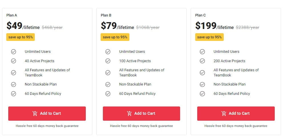Click the 100 Active Projects checkmark icon

pyautogui.click(x=108, y=61)
